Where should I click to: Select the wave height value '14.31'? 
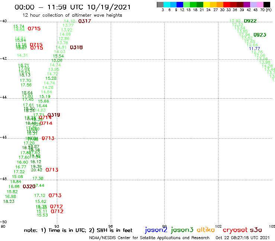(22, 55)
